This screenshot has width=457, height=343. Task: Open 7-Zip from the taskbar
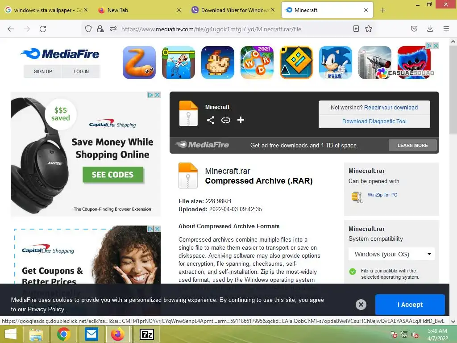(147, 334)
